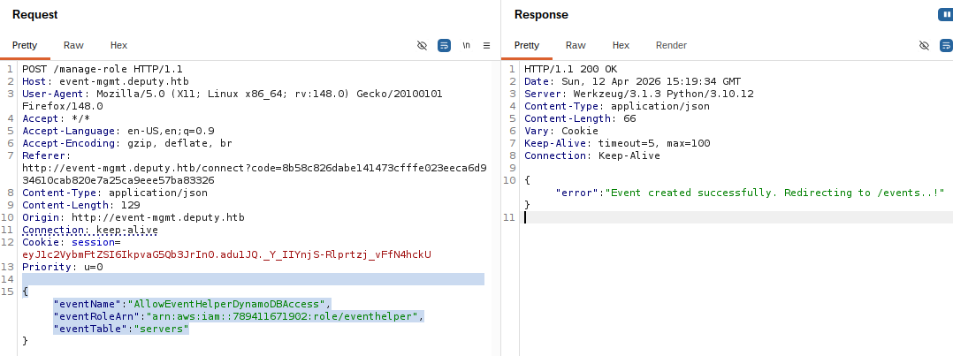Image resolution: width=953 pixels, height=356 pixels.
Task: Click the "error" JSON key in Response
Action: click(x=576, y=193)
